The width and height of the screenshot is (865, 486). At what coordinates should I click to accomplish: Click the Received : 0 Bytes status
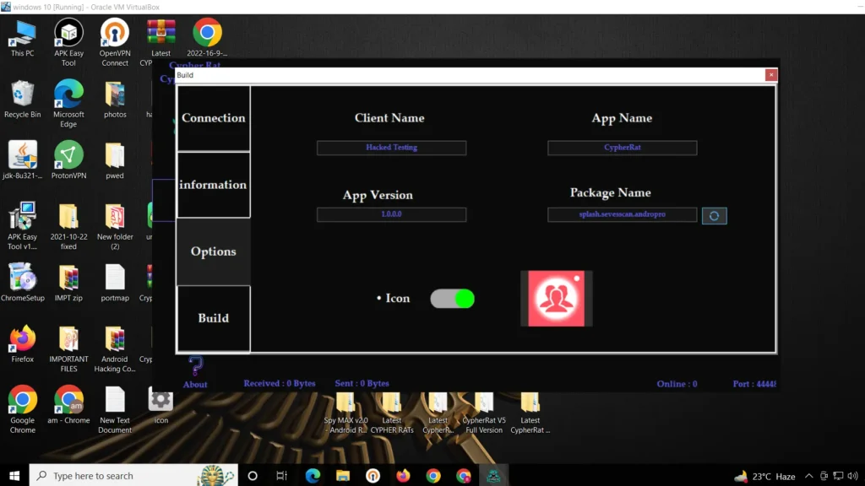(279, 384)
